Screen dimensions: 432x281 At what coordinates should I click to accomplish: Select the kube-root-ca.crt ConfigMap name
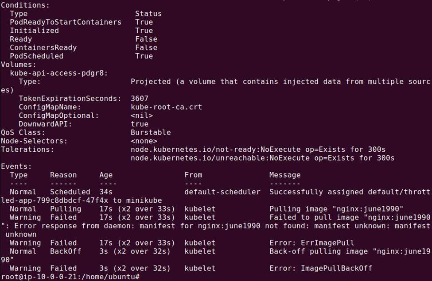coord(166,107)
